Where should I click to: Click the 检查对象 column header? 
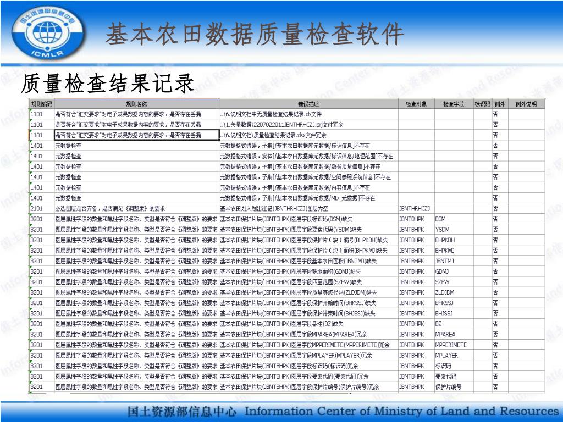416,104
